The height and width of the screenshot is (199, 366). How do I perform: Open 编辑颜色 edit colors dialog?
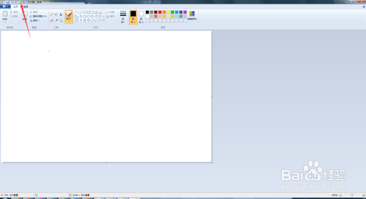[192, 16]
